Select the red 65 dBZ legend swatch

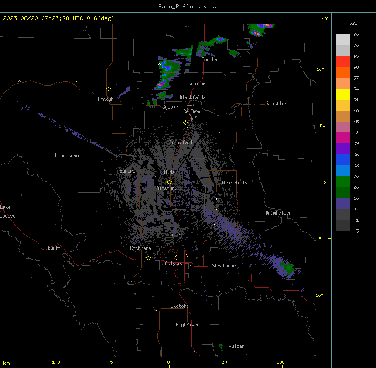(343, 61)
